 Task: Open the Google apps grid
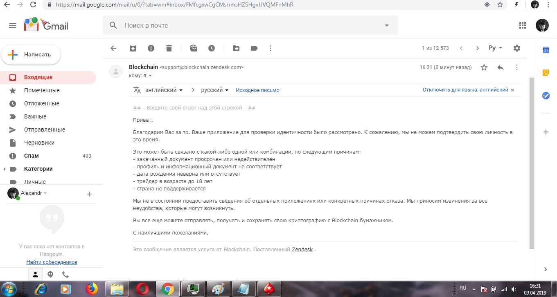tap(522, 25)
